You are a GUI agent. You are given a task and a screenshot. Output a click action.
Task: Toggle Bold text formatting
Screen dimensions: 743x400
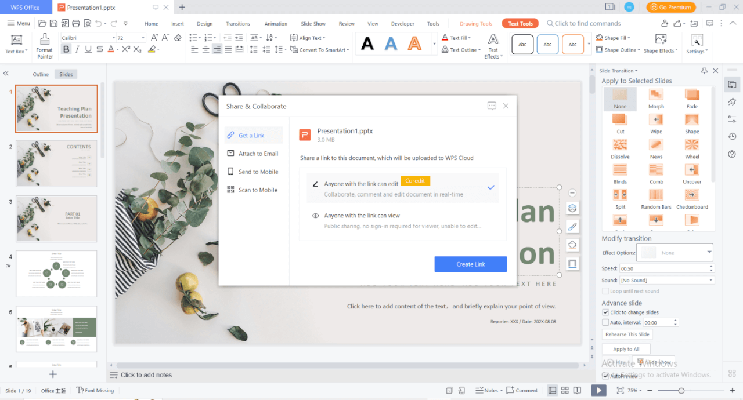pos(66,49)
